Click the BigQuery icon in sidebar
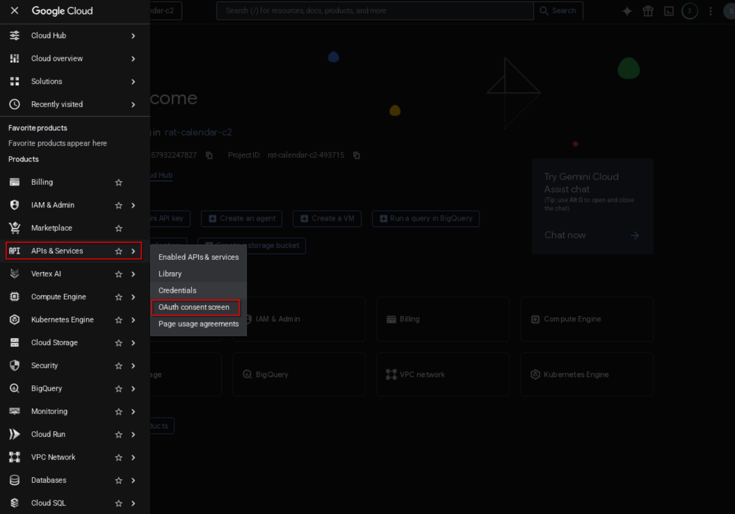The image size is (735, 514). click(x=15, y=388)
